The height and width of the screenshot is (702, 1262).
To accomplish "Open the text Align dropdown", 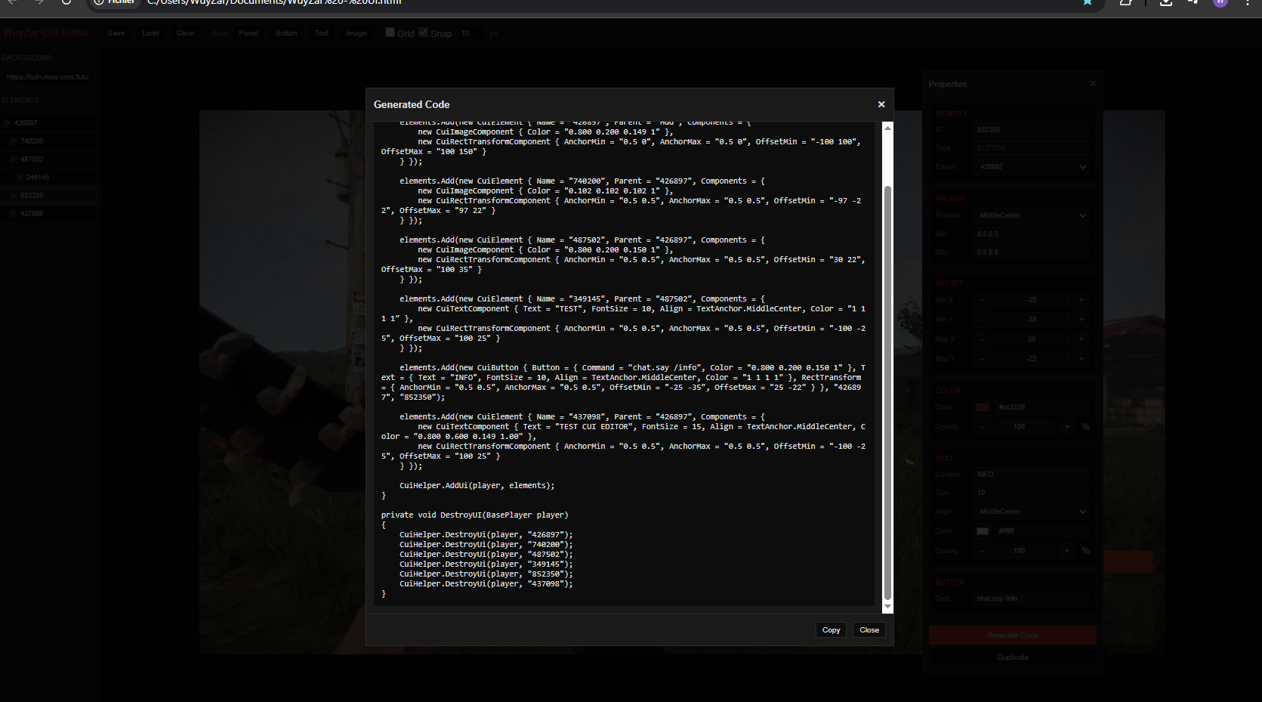I will pyautogui.click(x=1032, y=512).
